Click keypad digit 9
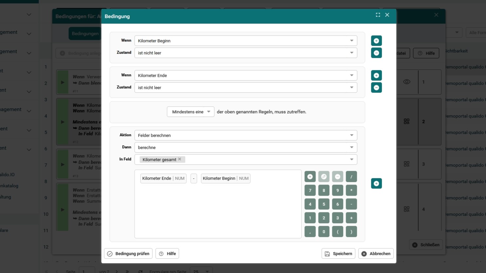The width and height of the screenshot is (486, 273). pyautogui.click(x=338, y=190)
